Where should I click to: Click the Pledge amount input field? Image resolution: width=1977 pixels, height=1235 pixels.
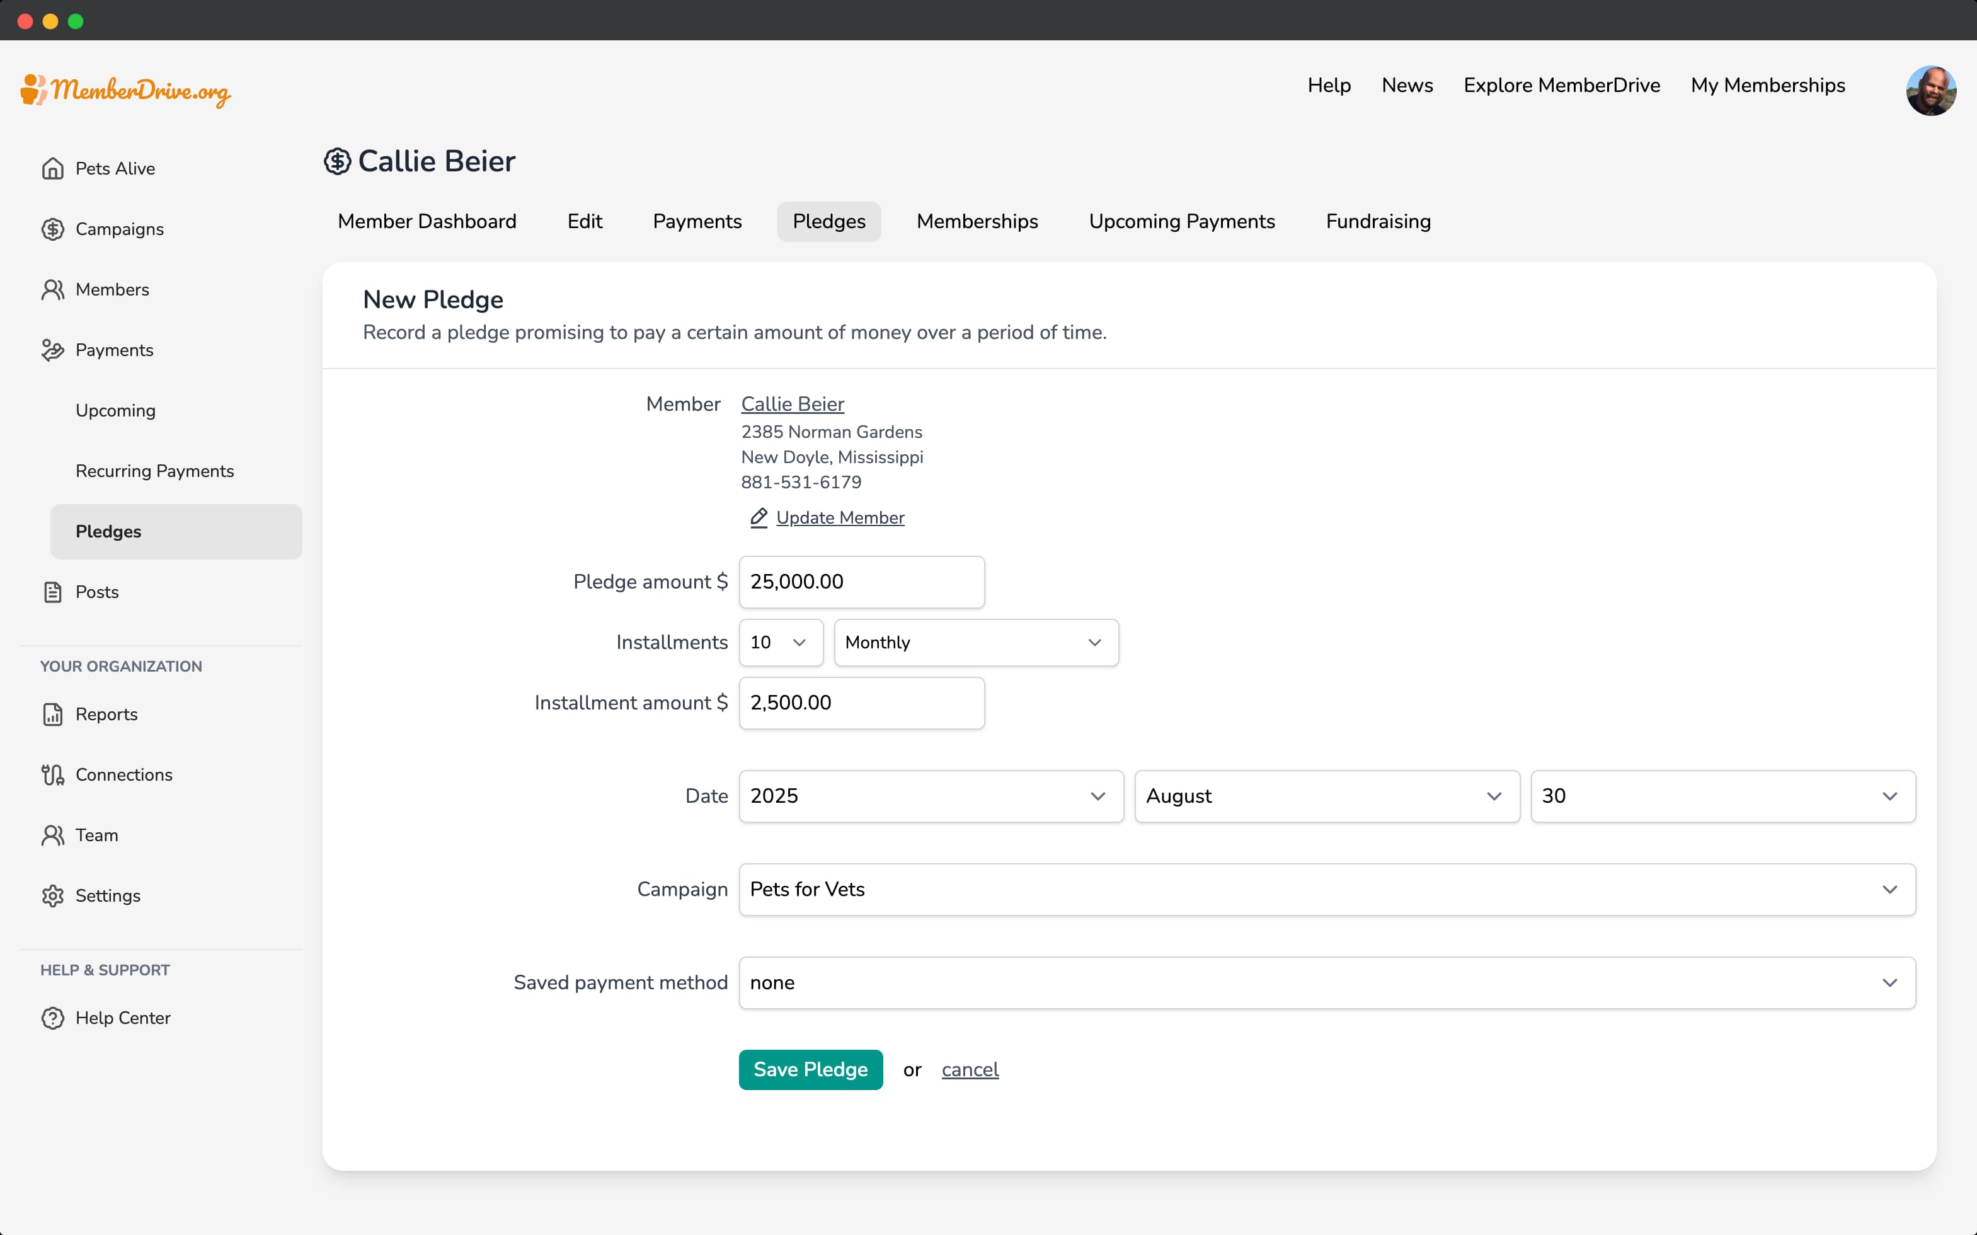click(861, 582)
